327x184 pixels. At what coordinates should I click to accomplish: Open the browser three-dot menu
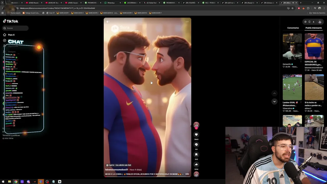click(x=324, y=8)
